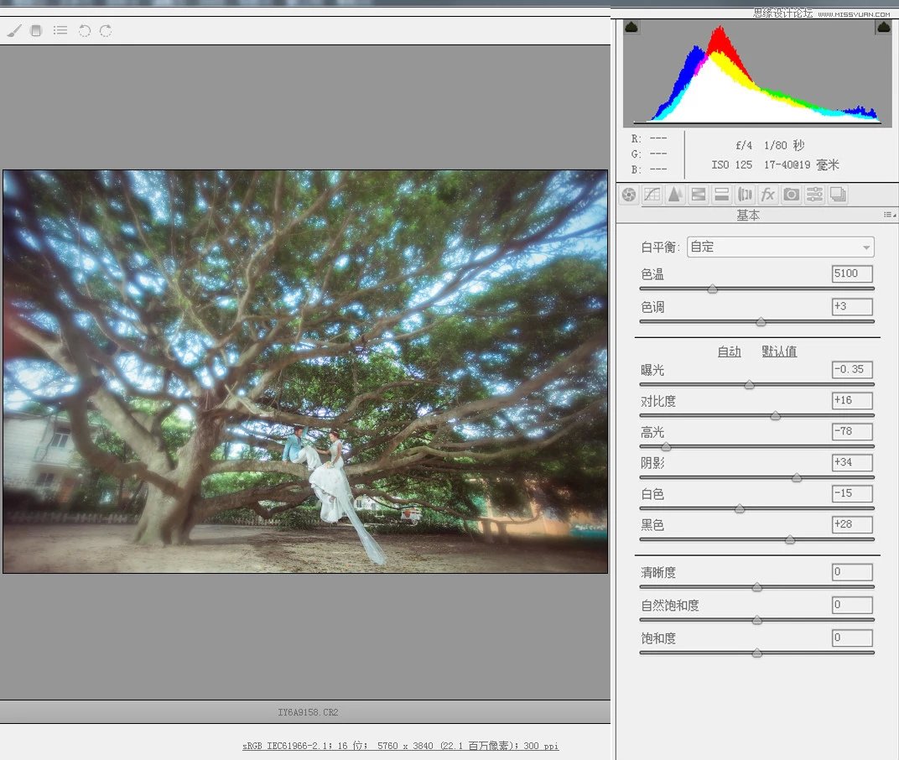Click the wedding photo preview image

305,371
